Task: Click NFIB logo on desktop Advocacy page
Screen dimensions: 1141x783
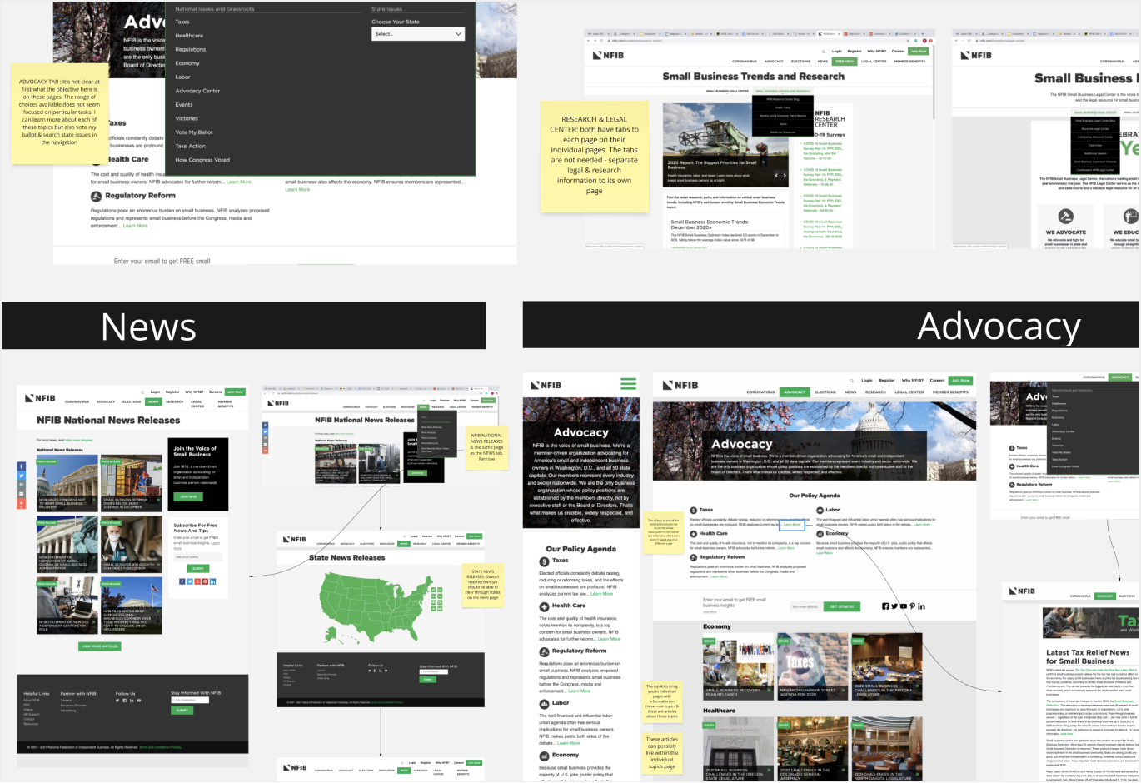Action: pyautogui.click(x=680, y=385)
